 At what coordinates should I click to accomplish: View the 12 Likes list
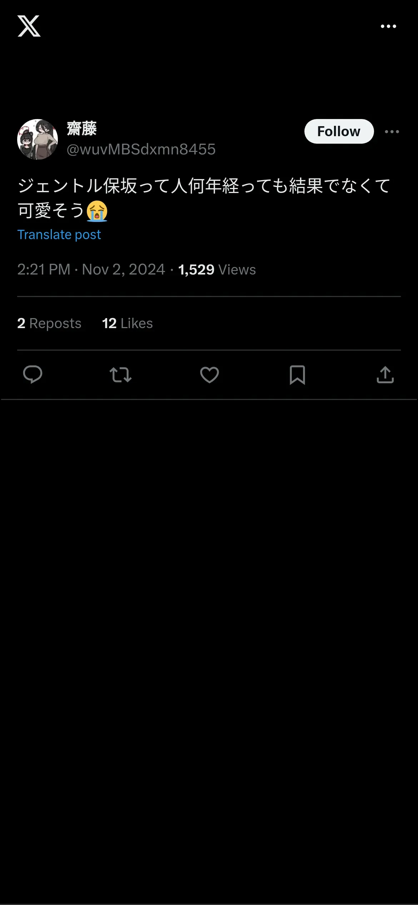coord(127,323)
